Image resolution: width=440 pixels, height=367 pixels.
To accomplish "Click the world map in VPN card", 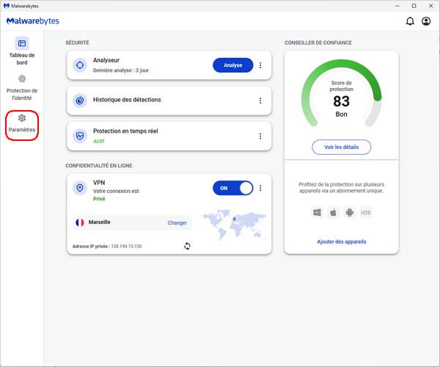I will [232, 225].
